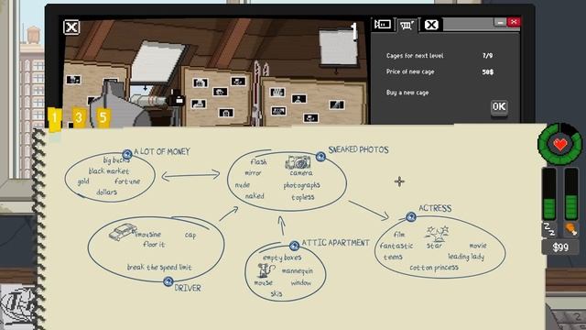The width and height of the screenshot is (586, 330).
Task: Click the limousine car sketch
Action: [122, 232]
